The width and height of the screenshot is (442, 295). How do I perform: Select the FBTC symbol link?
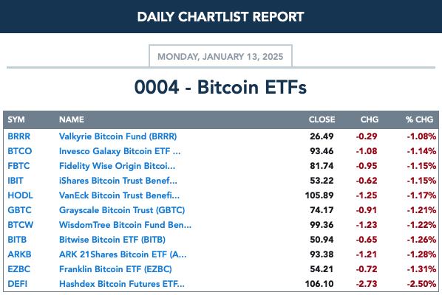18,166
